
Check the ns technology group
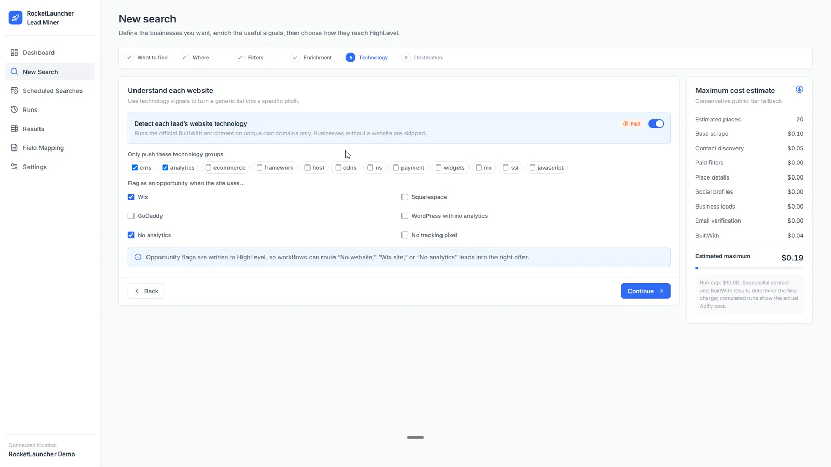click(370, 168)
